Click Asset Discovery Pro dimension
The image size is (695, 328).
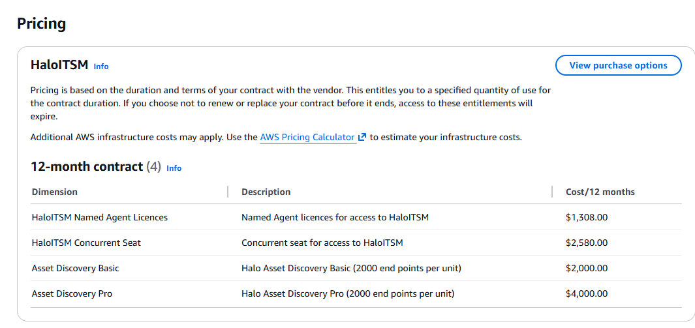(x=72, y=293)
